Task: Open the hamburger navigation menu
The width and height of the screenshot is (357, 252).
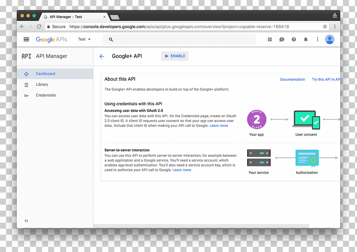Action: click(26, 39)
